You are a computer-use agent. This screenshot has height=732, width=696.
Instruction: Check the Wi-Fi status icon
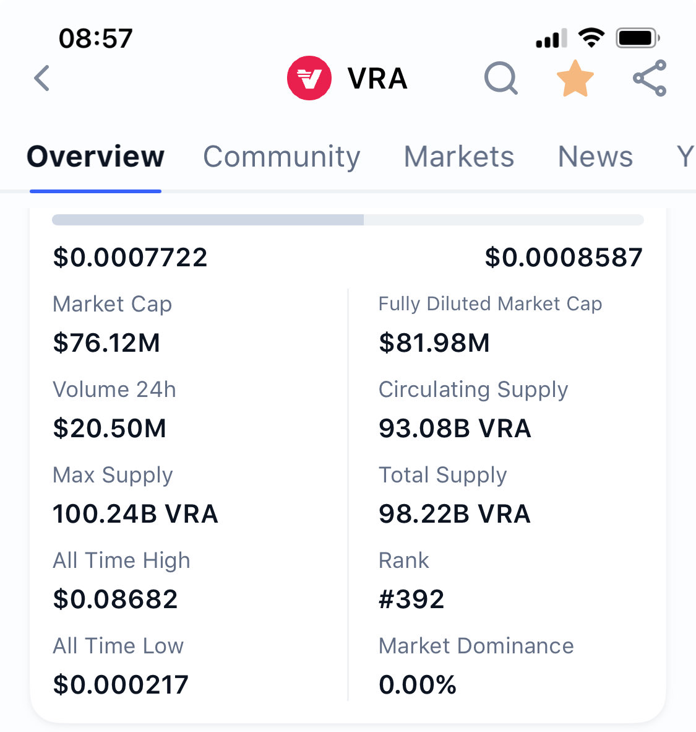(591, 38)
